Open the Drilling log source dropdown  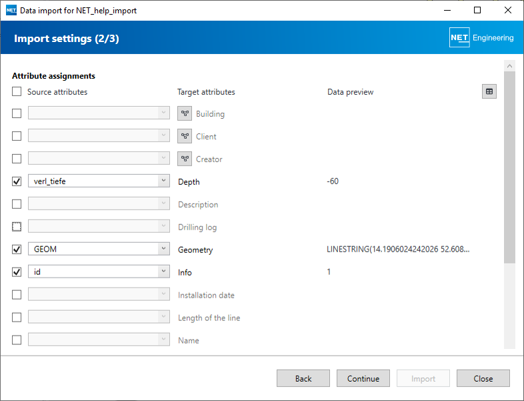[99, 226]
